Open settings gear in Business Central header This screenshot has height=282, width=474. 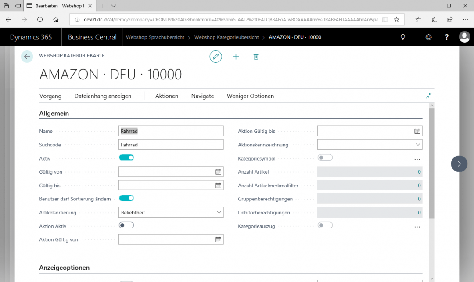point(428,37)
